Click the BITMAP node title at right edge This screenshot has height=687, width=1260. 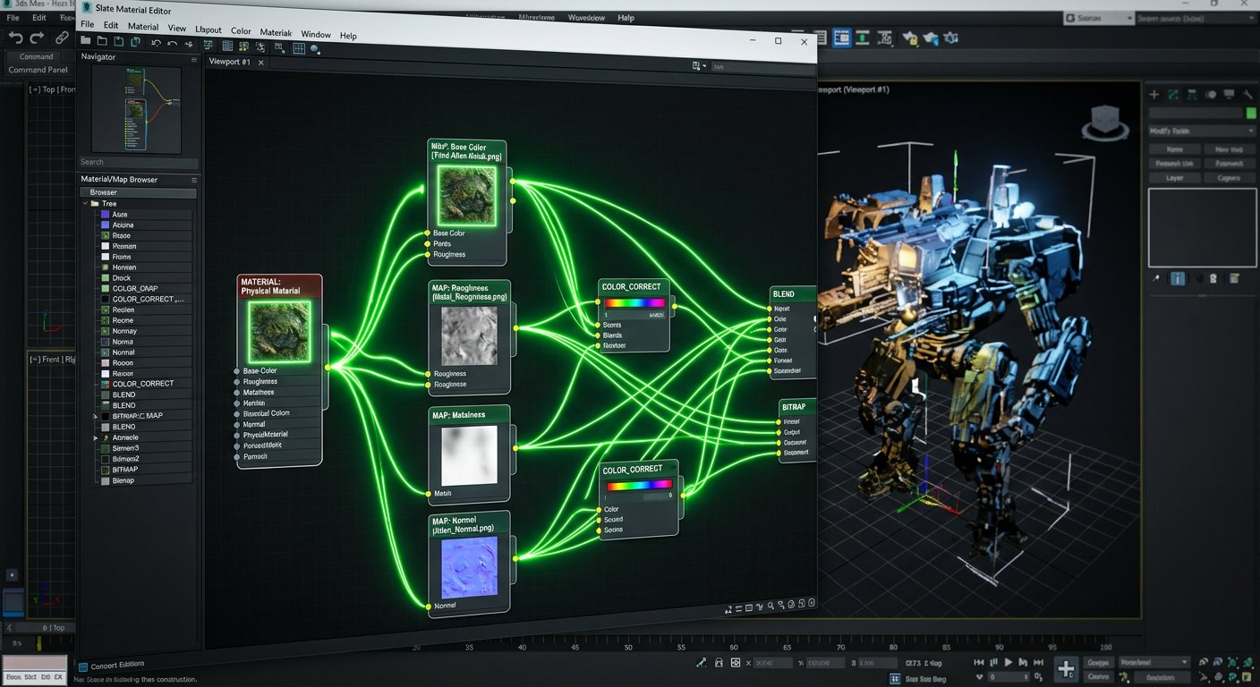[x=794, y=406]
